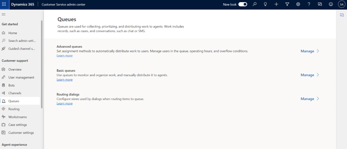The height and width of the screenshot is (149, 347).
Task: Click Learn more under Advanced queues
Action: click(65, 56)
